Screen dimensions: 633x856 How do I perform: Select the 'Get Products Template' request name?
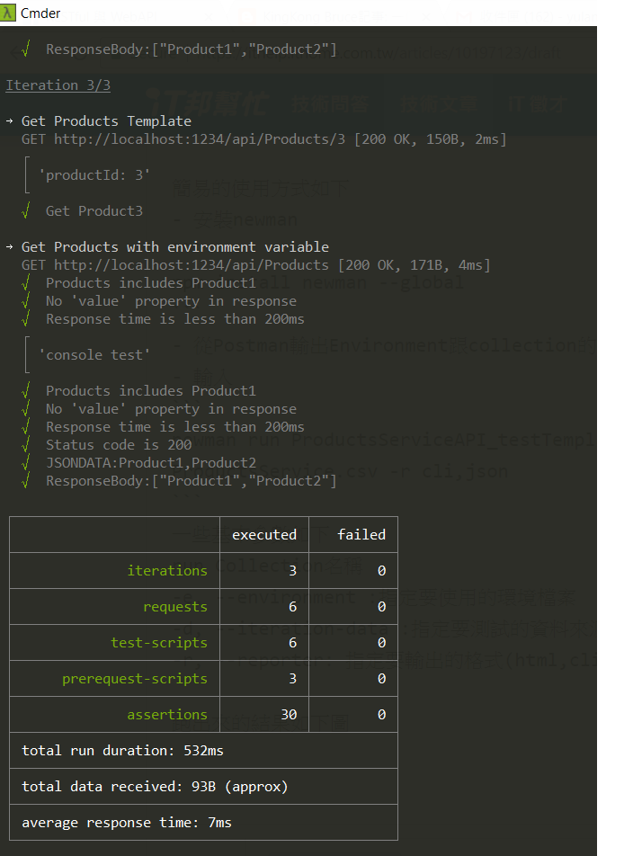point(106,120)
